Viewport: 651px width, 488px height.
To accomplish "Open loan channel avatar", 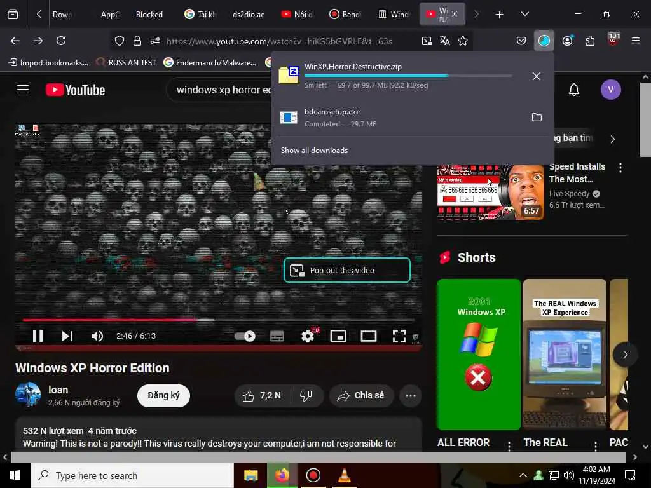I will [28, 395].
